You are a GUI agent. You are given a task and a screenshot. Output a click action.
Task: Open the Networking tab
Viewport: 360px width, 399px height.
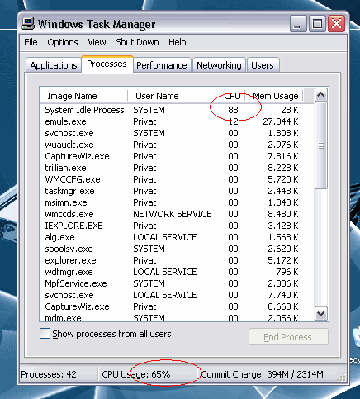pyautogui.click(x=219, y=65)
